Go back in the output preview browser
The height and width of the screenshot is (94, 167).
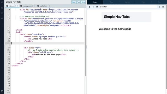coord(90,7)
